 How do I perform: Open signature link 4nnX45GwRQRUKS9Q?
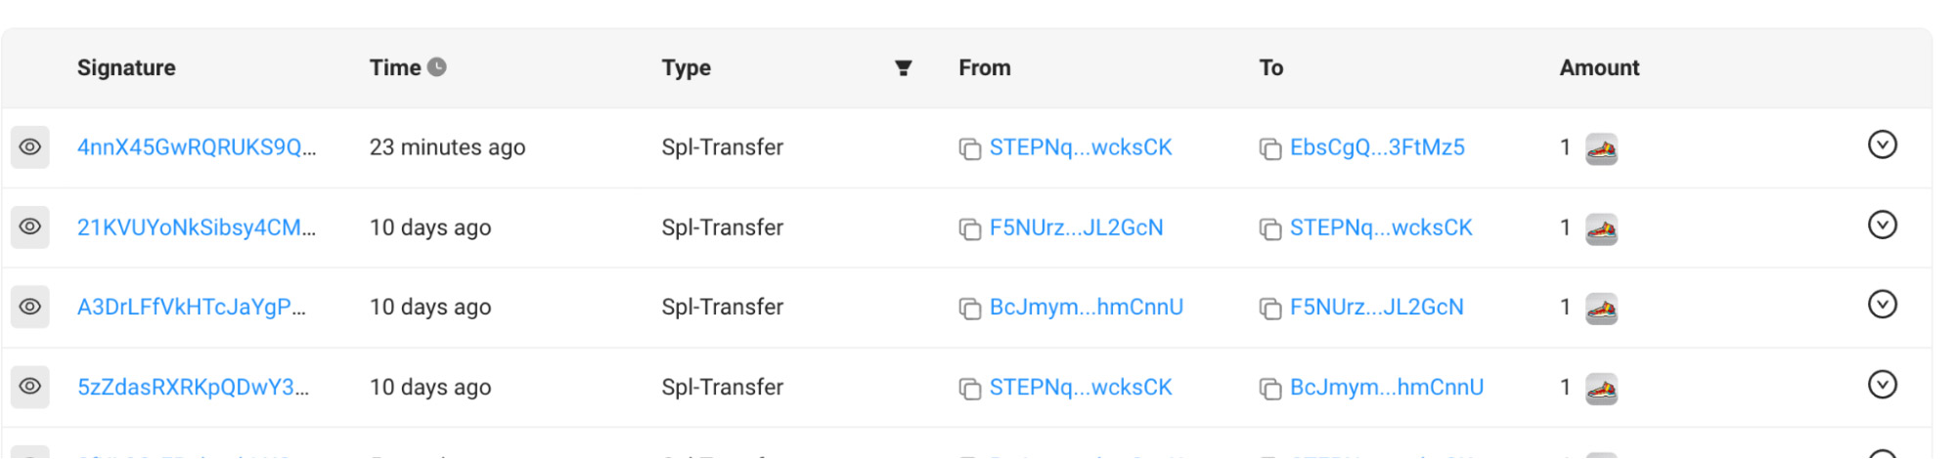tap(197, 147)
